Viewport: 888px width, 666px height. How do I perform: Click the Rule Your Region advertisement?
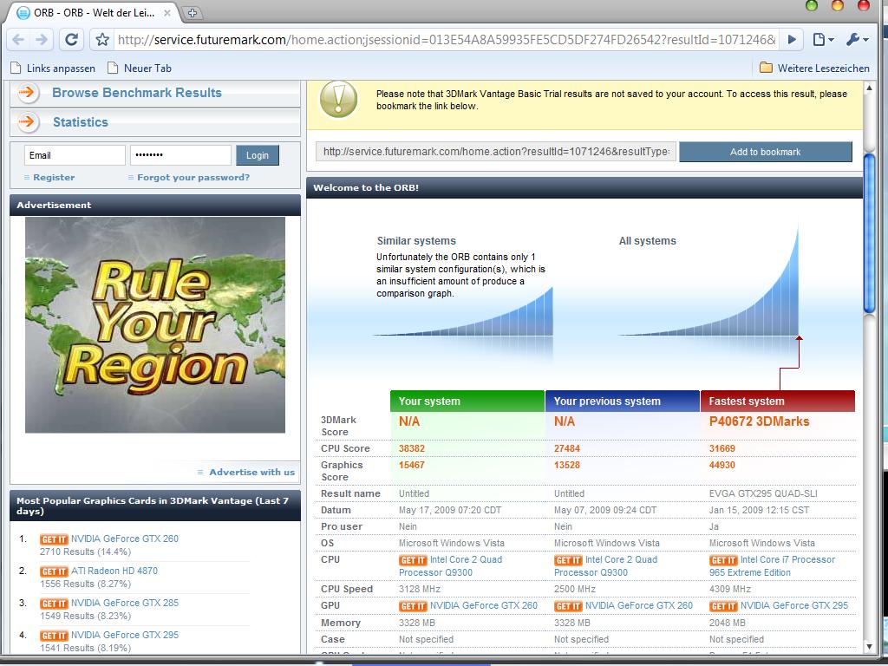point(155,325)
